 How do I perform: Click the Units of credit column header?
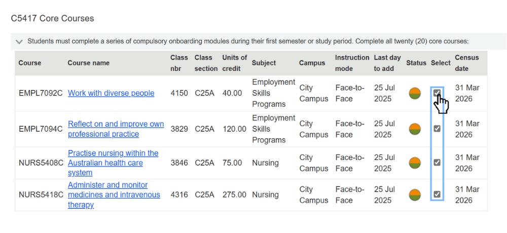[234, 63]
